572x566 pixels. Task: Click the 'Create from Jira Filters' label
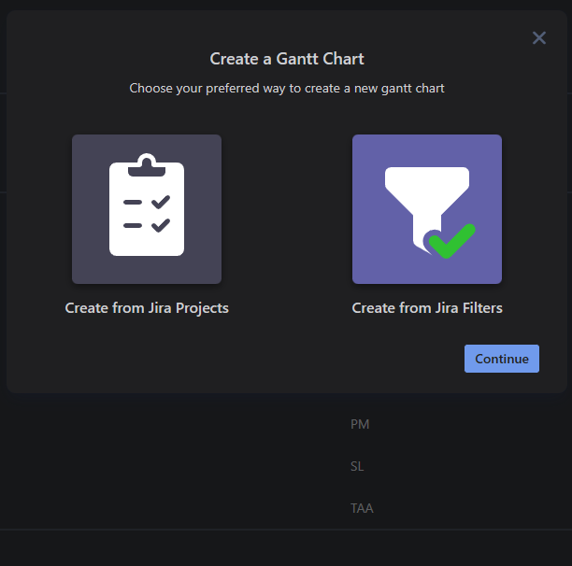[x=427, y=308]
